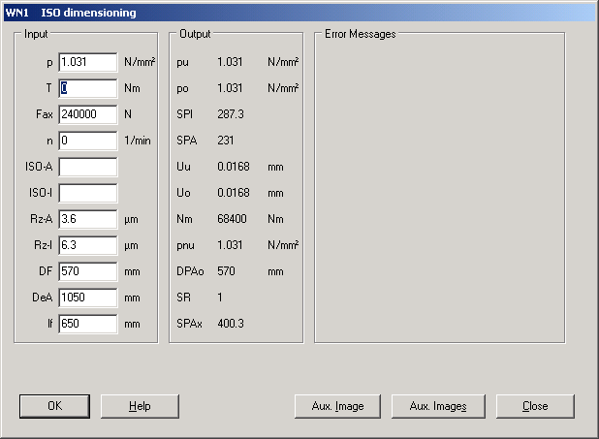Viewport: 599px width, 439px height.
Task: Open the plural Aux. Images button
Action: 436,406
